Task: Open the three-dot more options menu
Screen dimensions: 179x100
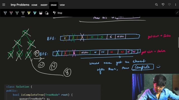Action: [x=176, y=5]
